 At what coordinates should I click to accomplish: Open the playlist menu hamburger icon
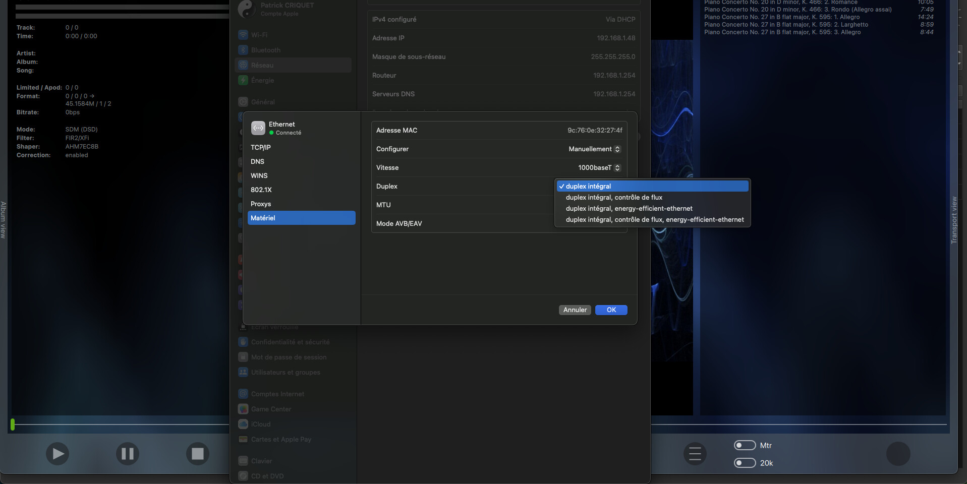coord(695,454)
